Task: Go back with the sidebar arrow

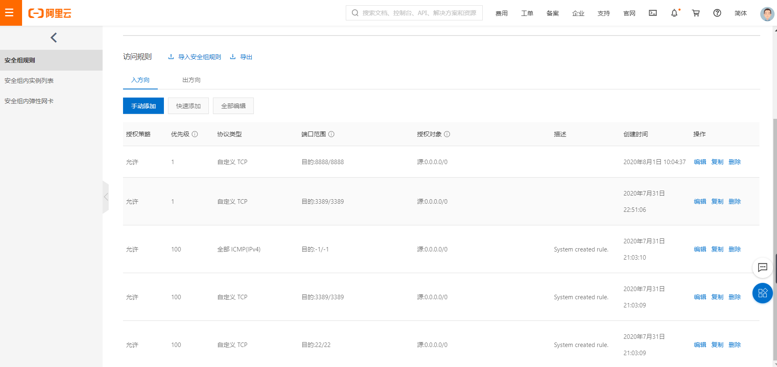Action: click(54, 38)
